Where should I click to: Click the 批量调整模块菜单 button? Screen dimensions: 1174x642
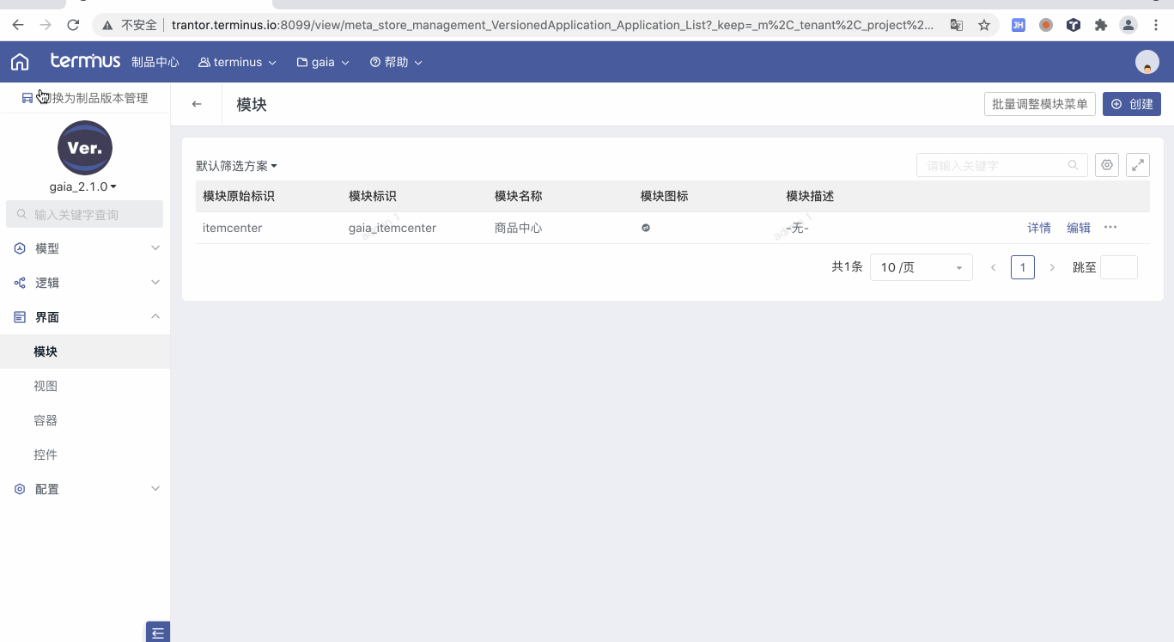pos(1039,104)
